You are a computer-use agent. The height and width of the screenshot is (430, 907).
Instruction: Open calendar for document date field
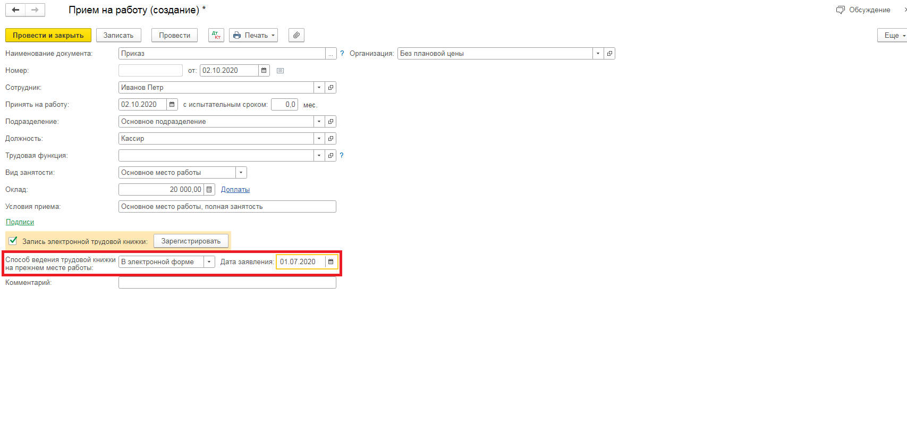click(x=264, y=71)
